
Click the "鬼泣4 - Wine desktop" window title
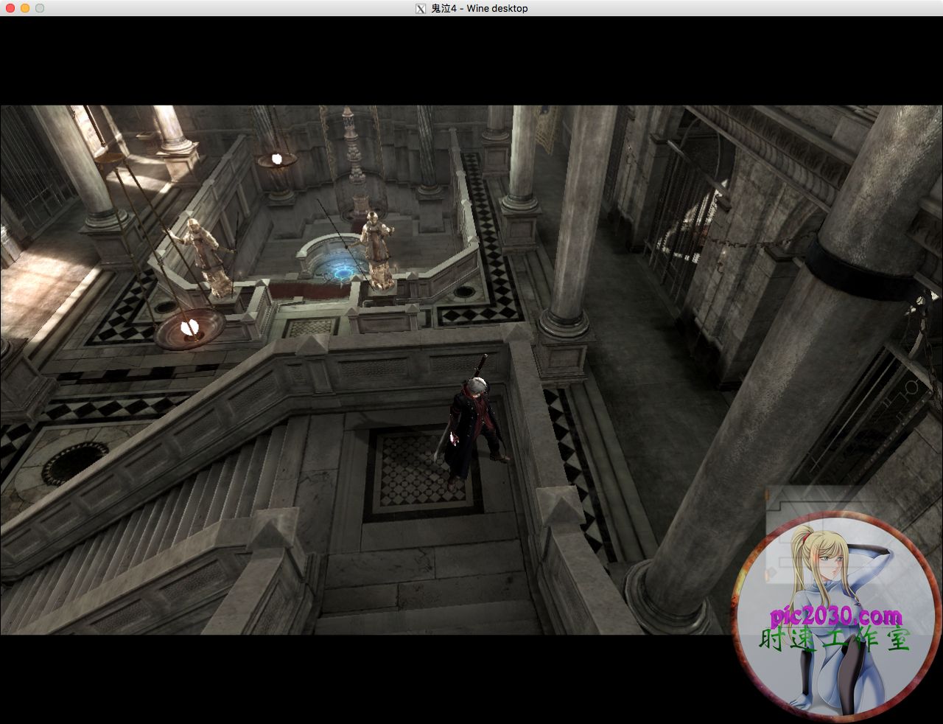(x=480, y=9)
